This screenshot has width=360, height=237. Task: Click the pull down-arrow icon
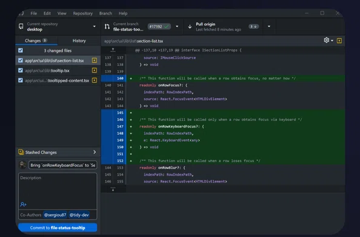[x=190, y=27]
